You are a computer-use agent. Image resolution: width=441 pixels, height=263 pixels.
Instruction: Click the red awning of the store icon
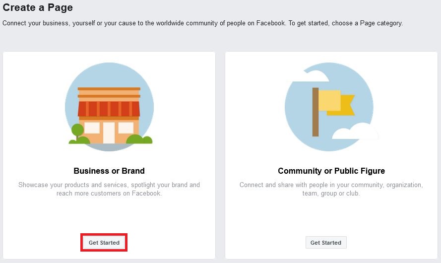109,109
